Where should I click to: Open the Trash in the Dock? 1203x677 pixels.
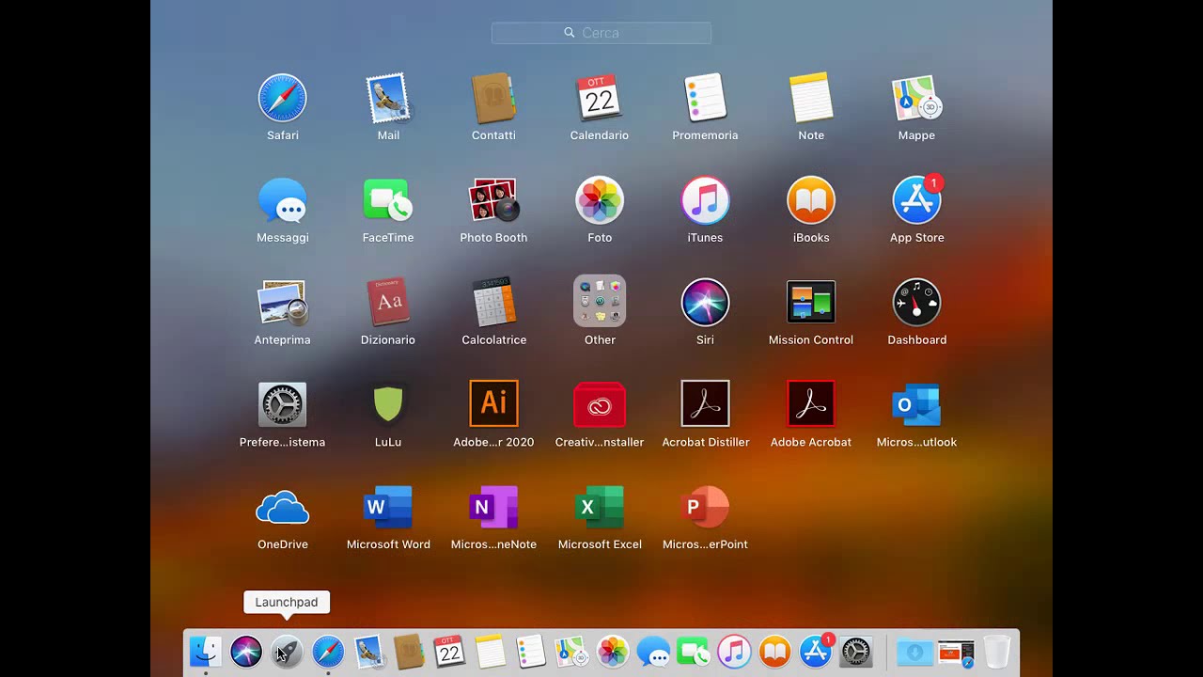tap(996, 651)
